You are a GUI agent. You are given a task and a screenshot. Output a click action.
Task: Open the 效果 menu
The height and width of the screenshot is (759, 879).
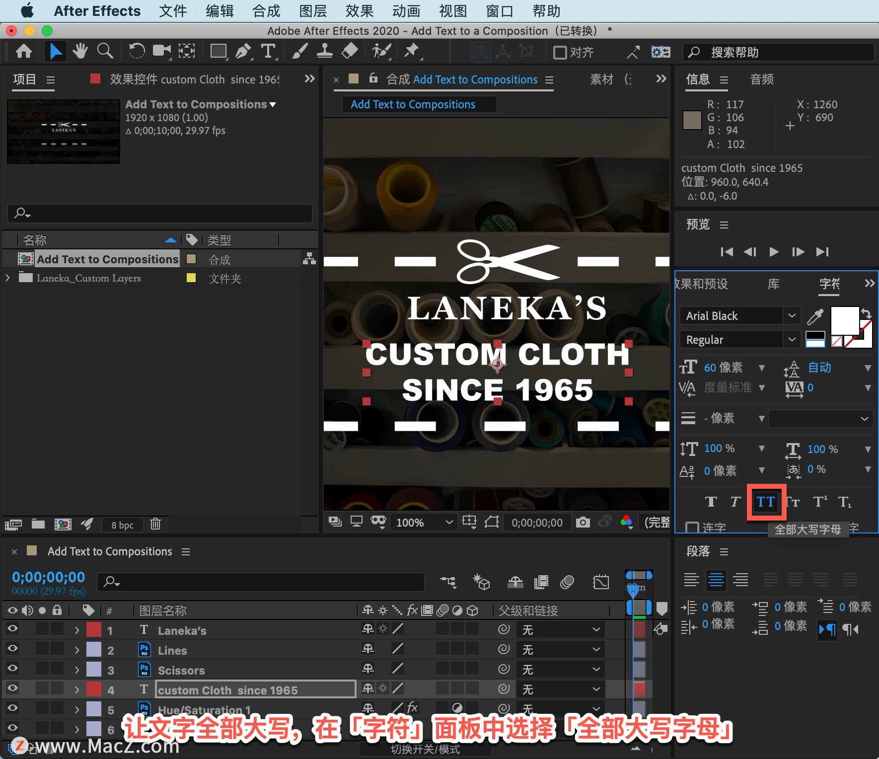(x=360, y=11)
